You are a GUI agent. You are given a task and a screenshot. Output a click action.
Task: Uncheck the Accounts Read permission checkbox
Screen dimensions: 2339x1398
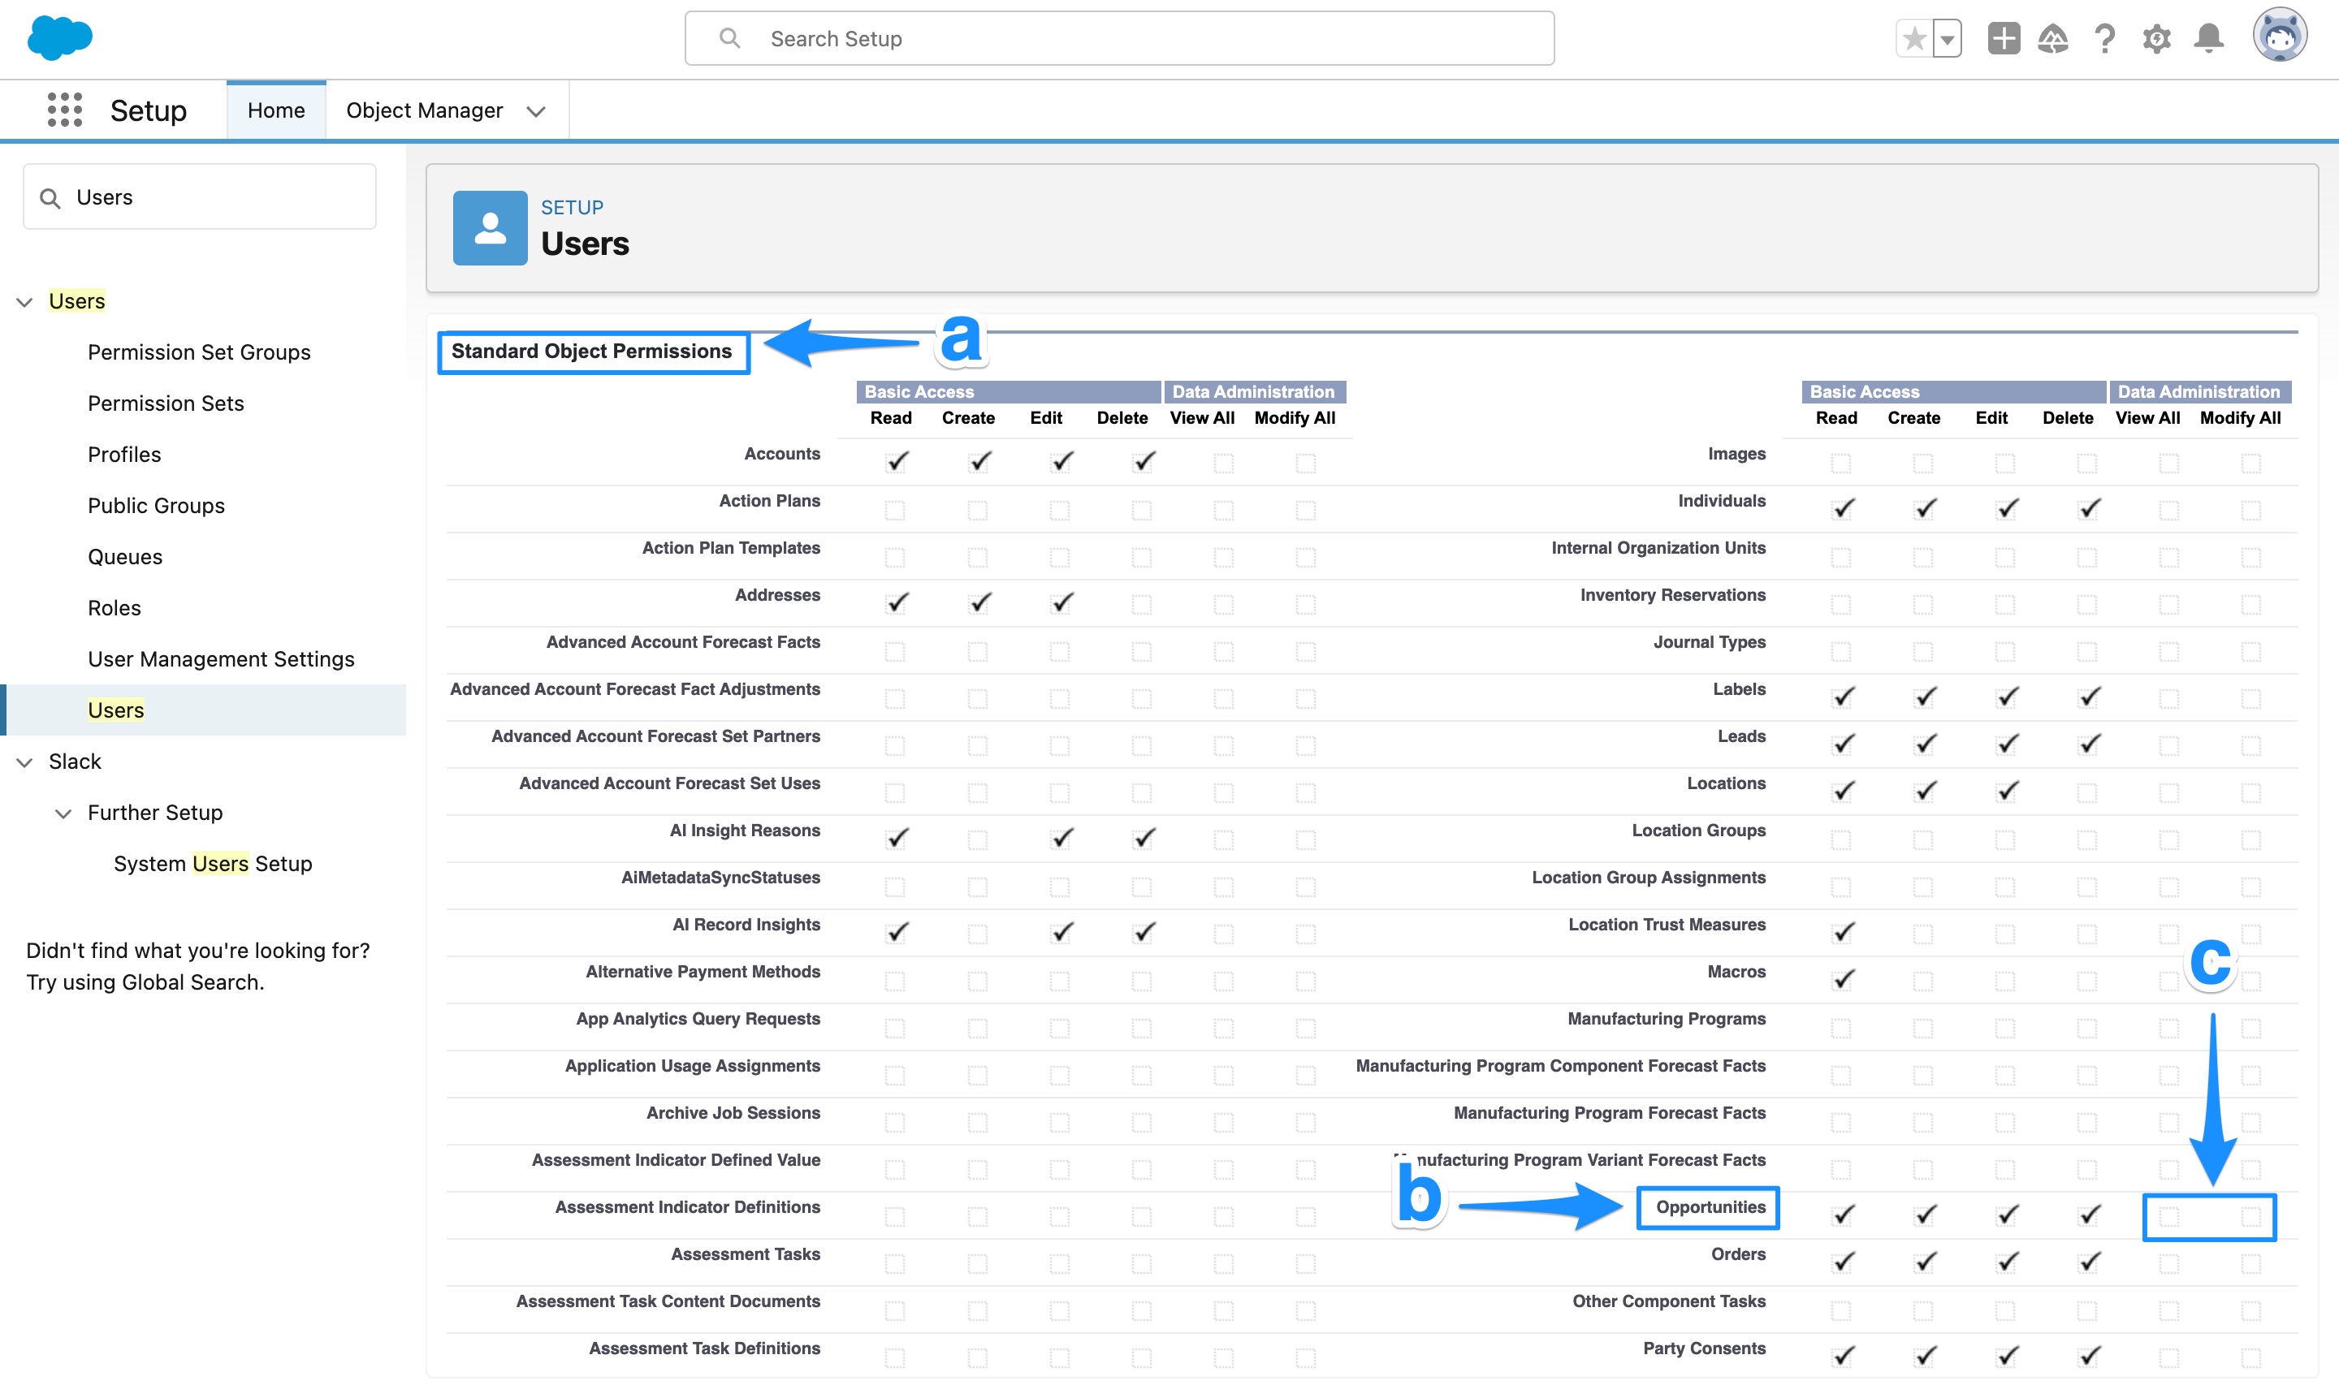pyautogui.click(x=895, y=463)
